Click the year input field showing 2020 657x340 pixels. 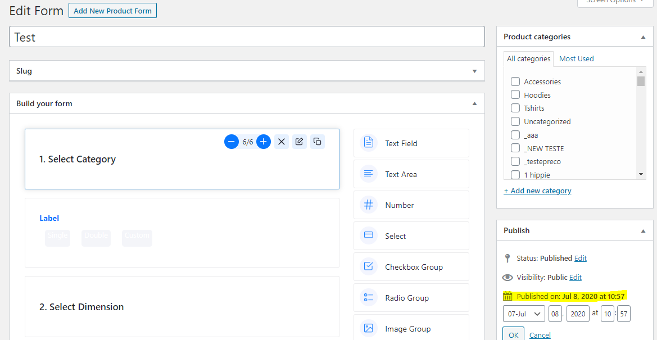coord(578,314)
